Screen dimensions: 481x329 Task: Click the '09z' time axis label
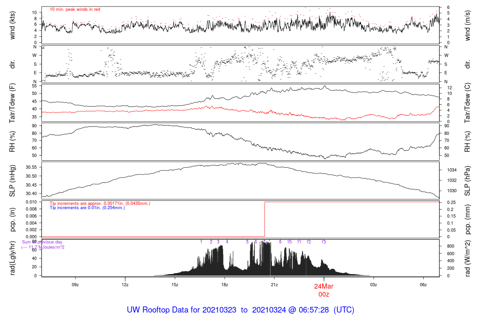tap(75, 285)
